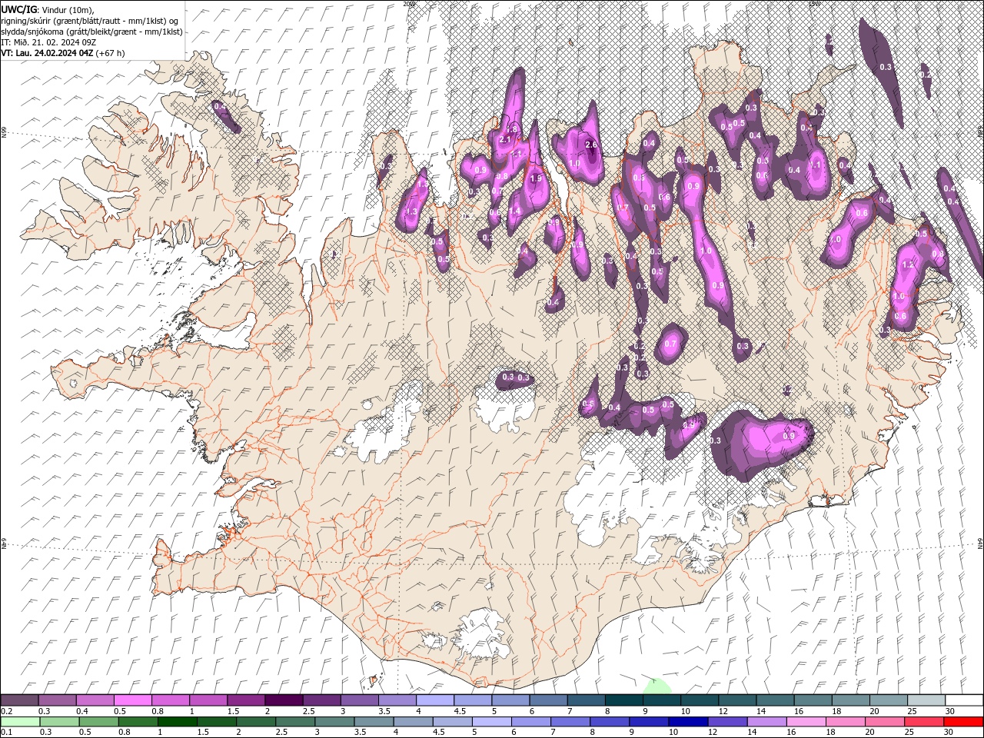Viewport: 984px width, 738px height.
Task: Click the '30' label on the rain scale
Action: [950, 733]
